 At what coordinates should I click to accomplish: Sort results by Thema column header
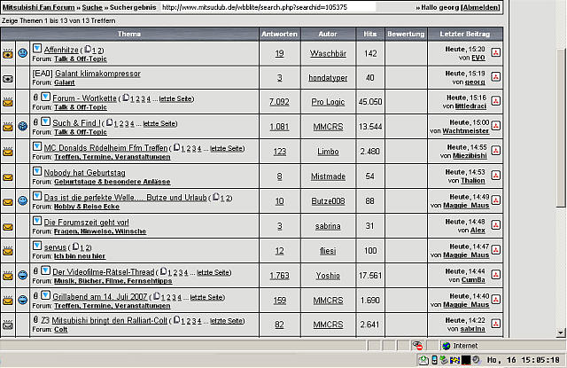tap(128, 33)
